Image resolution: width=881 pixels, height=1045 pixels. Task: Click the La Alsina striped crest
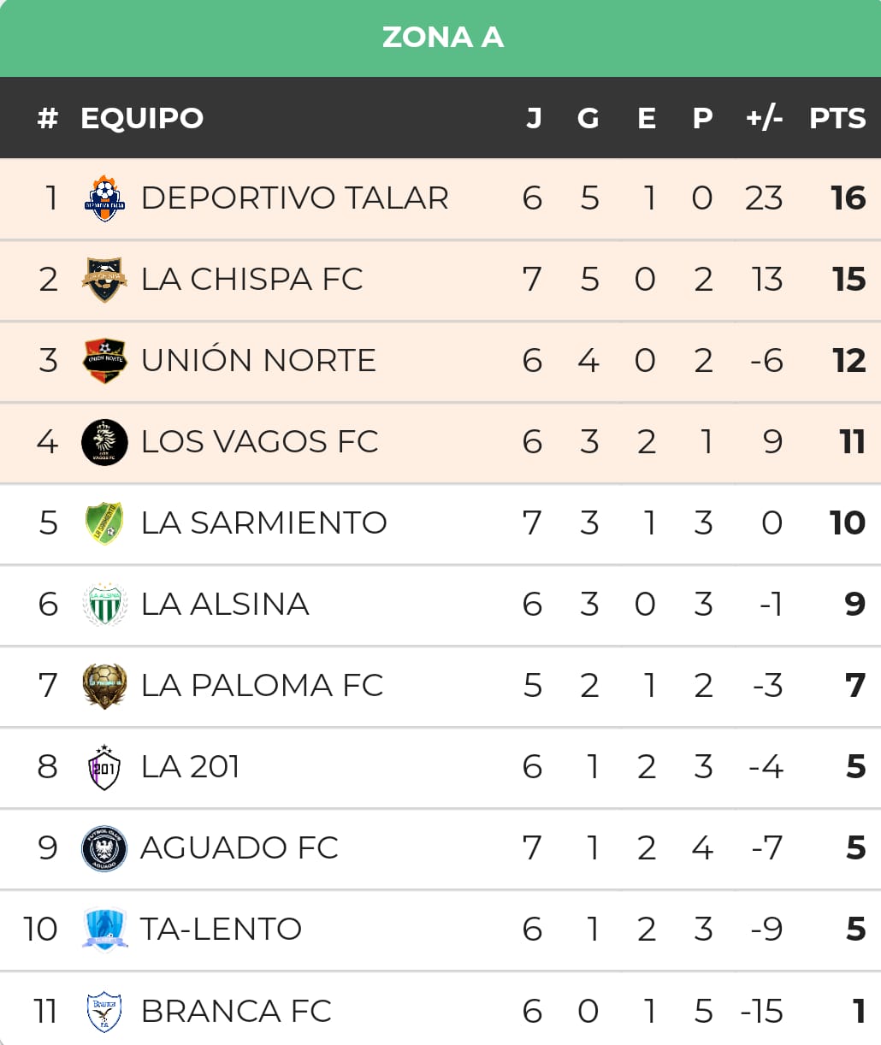tap(104, 605)
